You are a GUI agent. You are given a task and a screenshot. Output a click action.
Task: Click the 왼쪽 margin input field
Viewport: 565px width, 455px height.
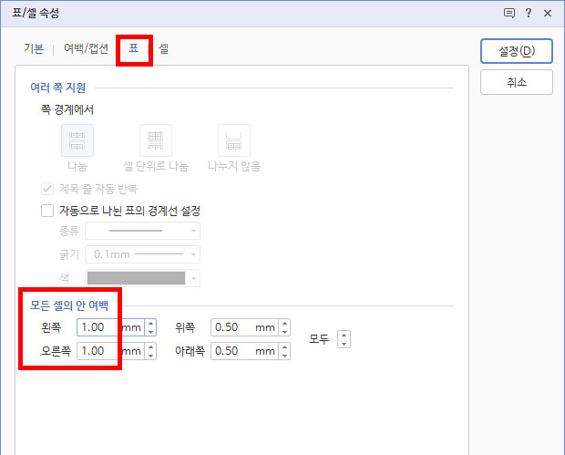pos(110,327)
